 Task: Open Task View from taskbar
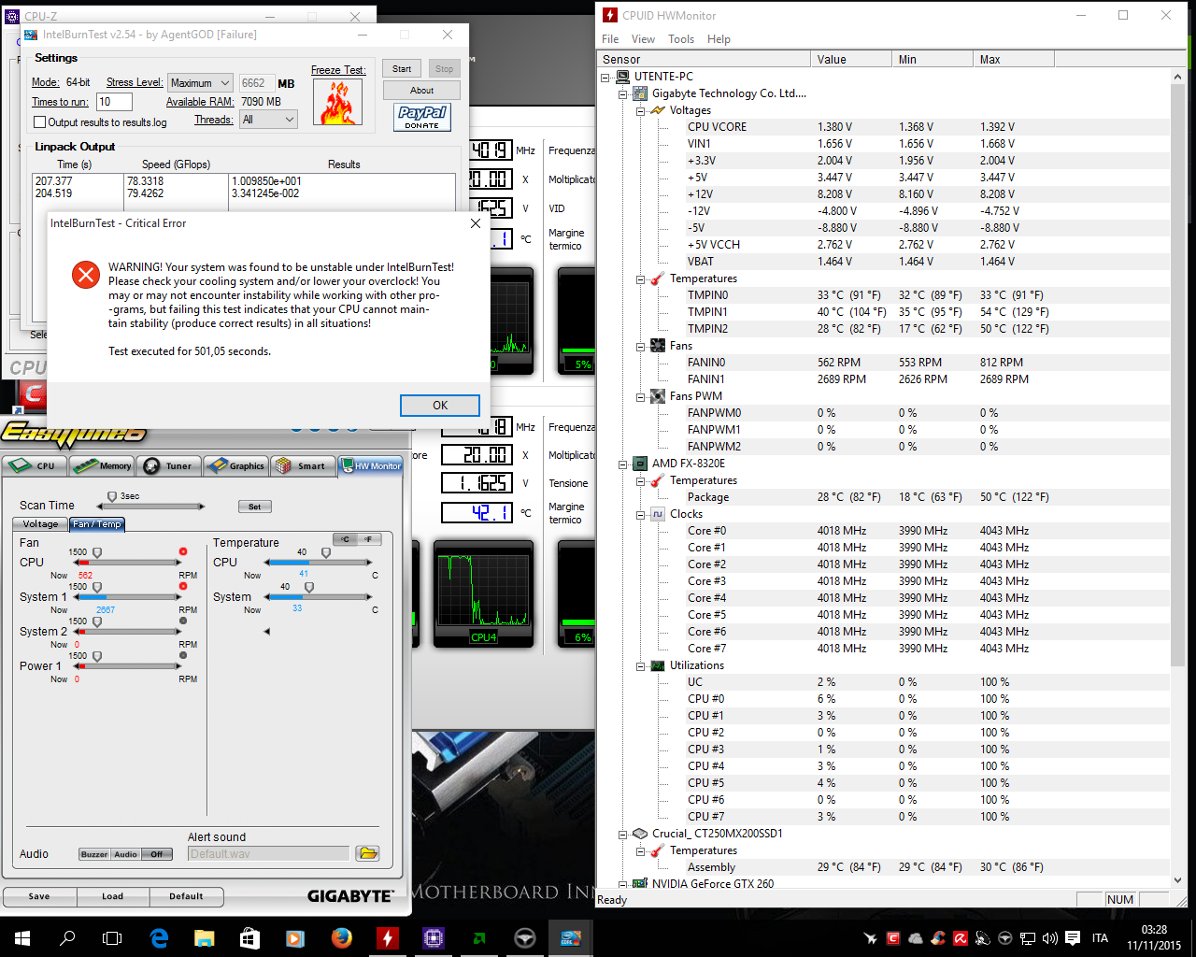[x=112, y=937]
